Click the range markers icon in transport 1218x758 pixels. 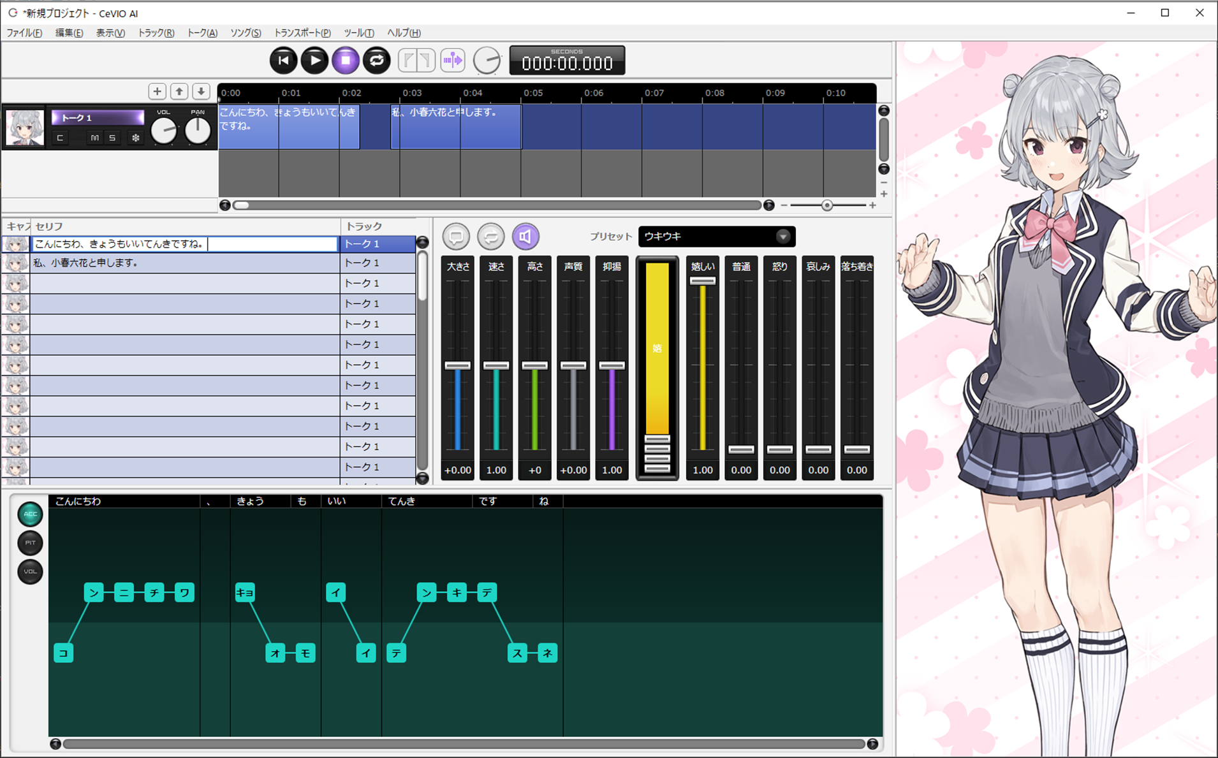(x=417, y=61)
